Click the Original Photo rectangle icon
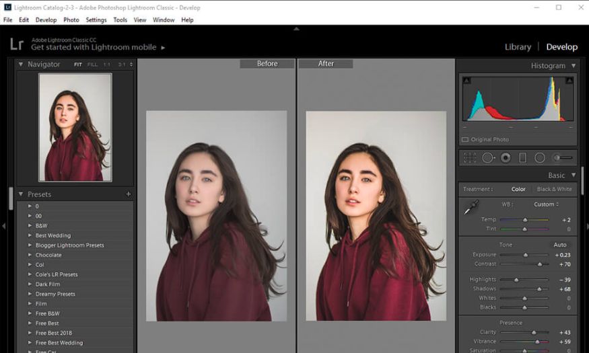 tap(465, 140)
